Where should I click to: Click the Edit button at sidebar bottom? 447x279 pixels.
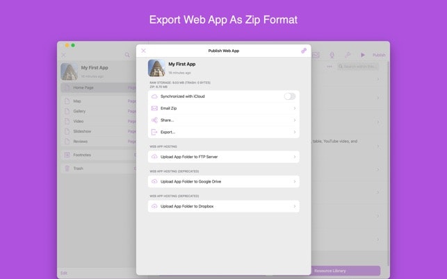tap(64, 273)
